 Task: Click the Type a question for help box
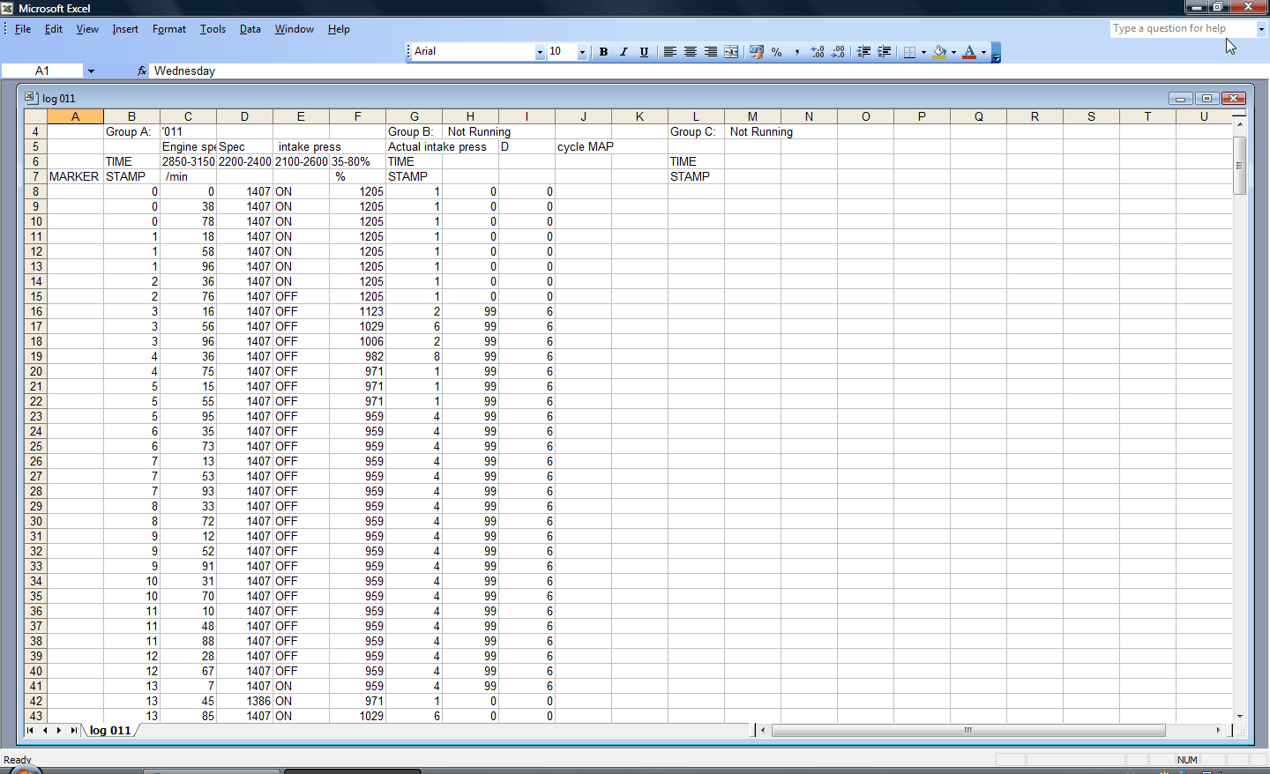click(1182, 28)
